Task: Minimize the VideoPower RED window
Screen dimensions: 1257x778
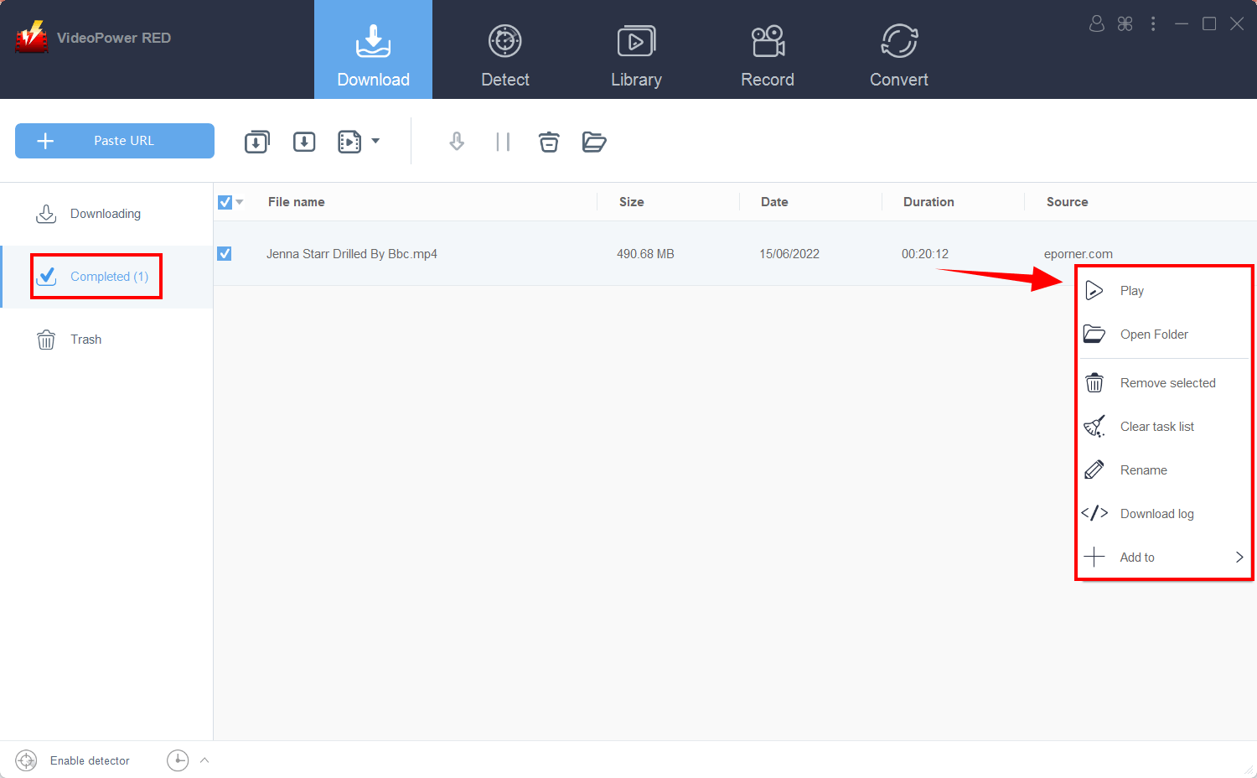Action: pos(1182,23)
